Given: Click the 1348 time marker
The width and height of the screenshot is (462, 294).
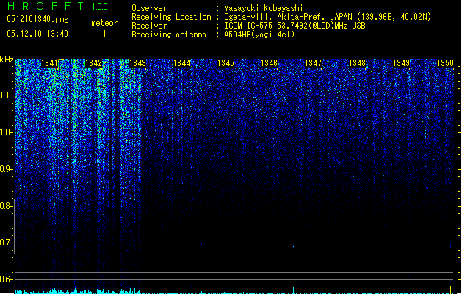Looking at the screenshot, I should [x=357, y=63].
